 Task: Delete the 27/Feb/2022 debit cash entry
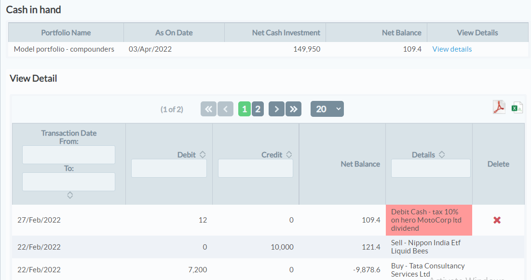point(497,220)
